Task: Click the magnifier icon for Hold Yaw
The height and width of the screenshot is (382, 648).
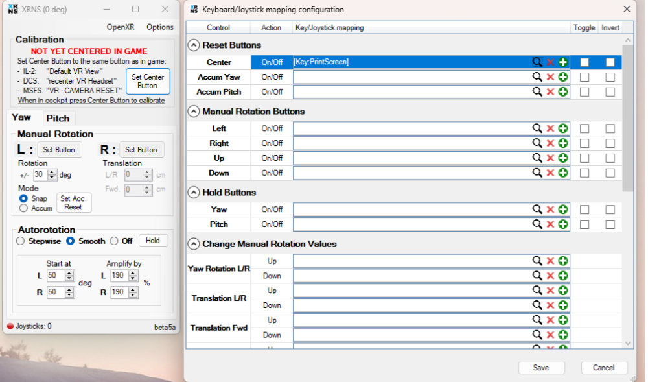Action: pyautogui.click(x=537, y=209)
